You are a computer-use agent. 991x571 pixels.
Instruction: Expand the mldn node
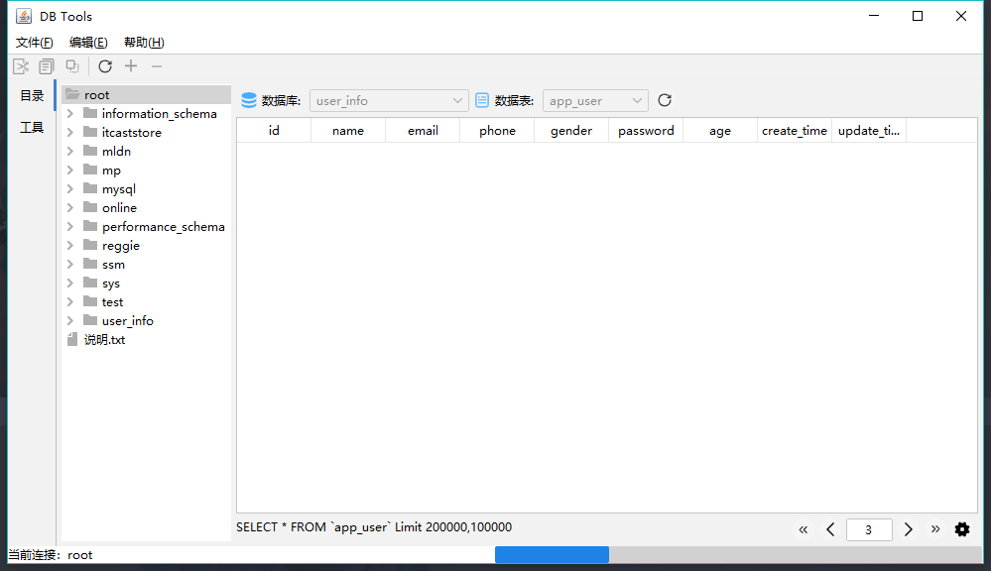[x=70, y=151]
